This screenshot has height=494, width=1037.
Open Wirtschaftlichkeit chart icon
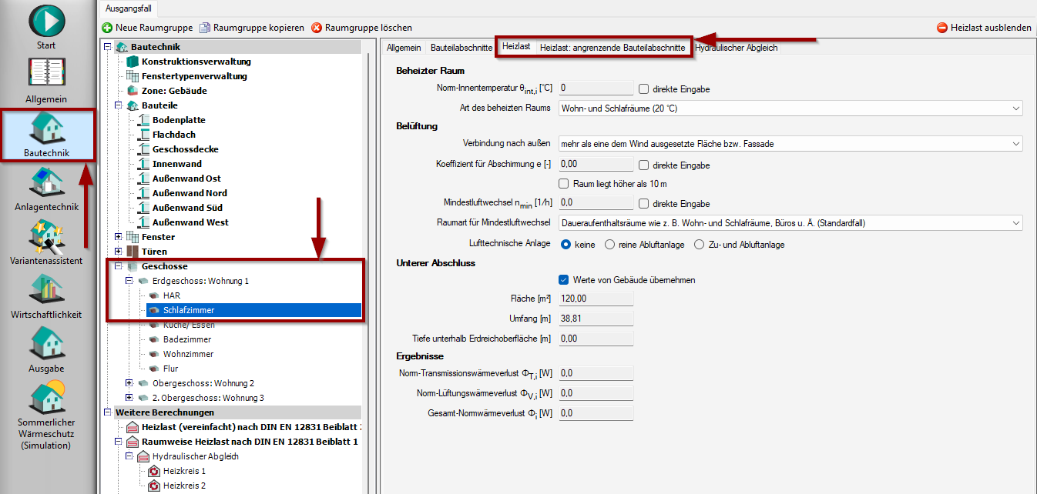pos(47,291)
